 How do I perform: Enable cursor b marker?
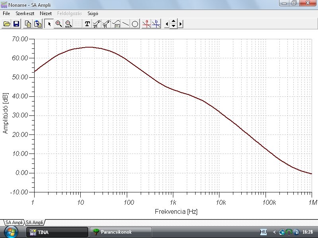tap(156, 24)
